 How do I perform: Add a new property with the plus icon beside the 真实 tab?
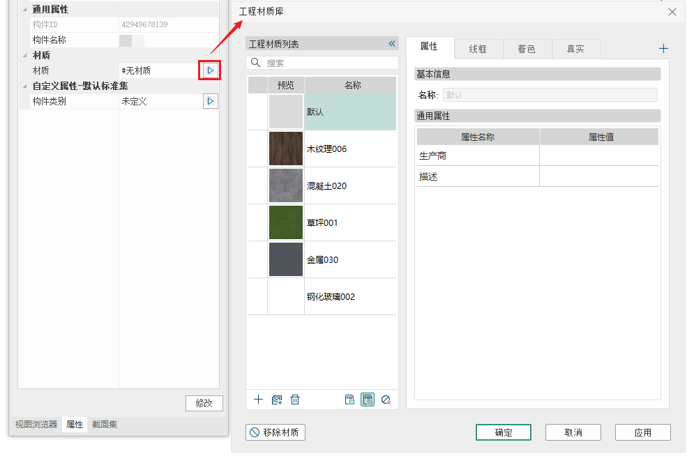point(663,48)
